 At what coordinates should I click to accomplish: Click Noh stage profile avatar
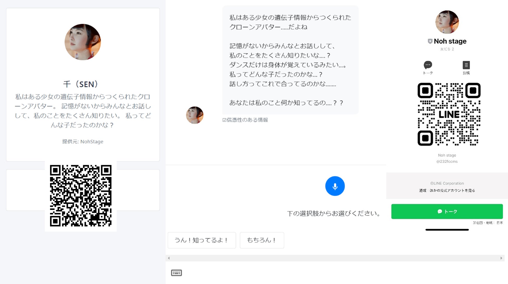[x=447, y=22]
